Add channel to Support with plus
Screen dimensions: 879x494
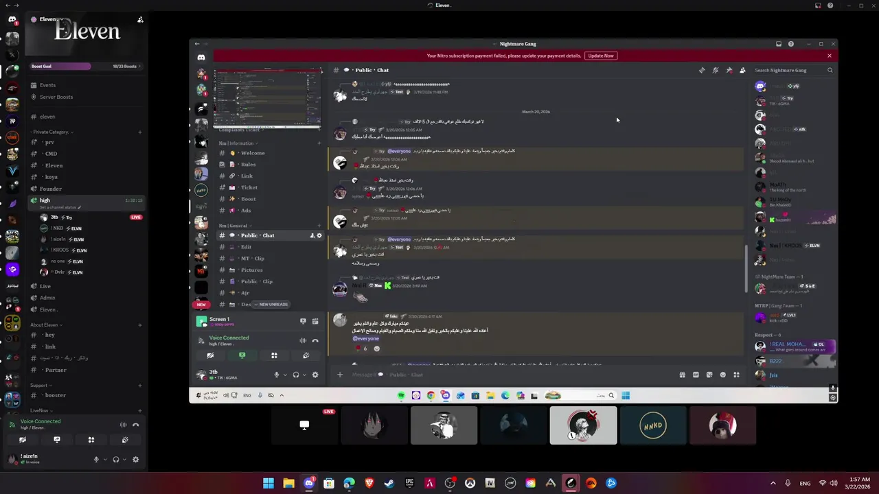[x=139, y=386]
